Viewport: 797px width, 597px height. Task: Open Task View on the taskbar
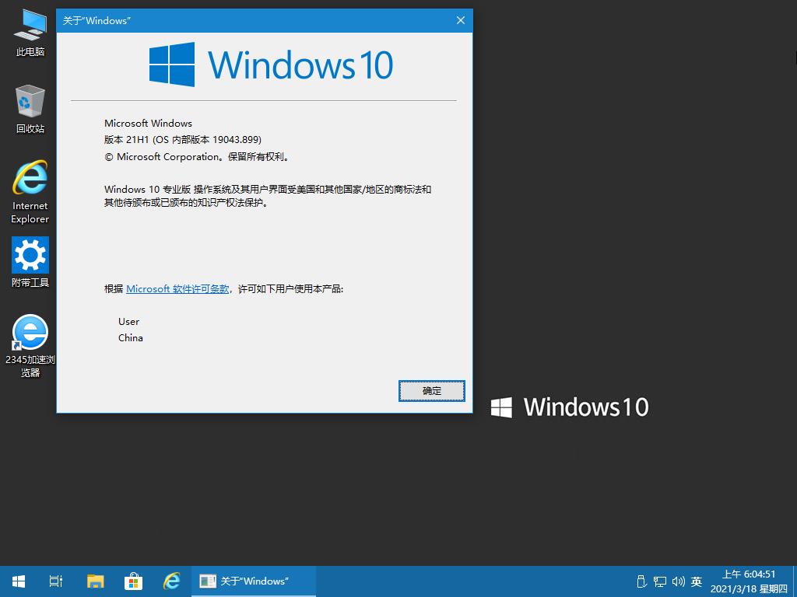[56, 581]
